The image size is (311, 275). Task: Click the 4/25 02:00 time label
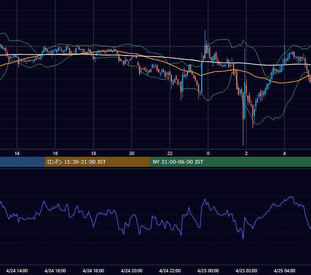pyautogui.click(x=247, y=270)
